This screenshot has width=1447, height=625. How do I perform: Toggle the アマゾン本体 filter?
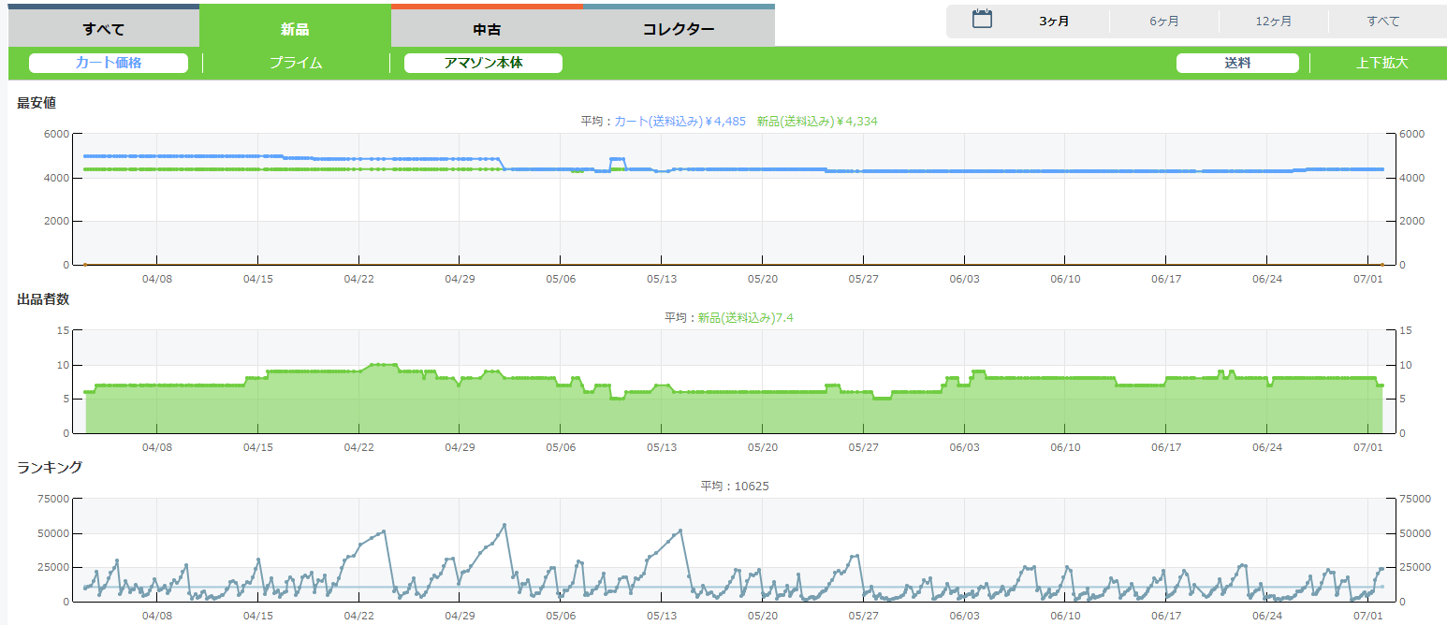[x=483, y=64]
